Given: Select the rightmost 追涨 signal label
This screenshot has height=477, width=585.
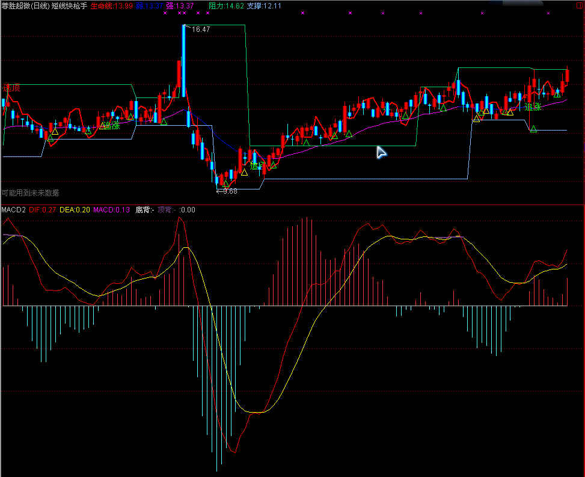Looking at the screenshot, I should (x=533, y=107).
